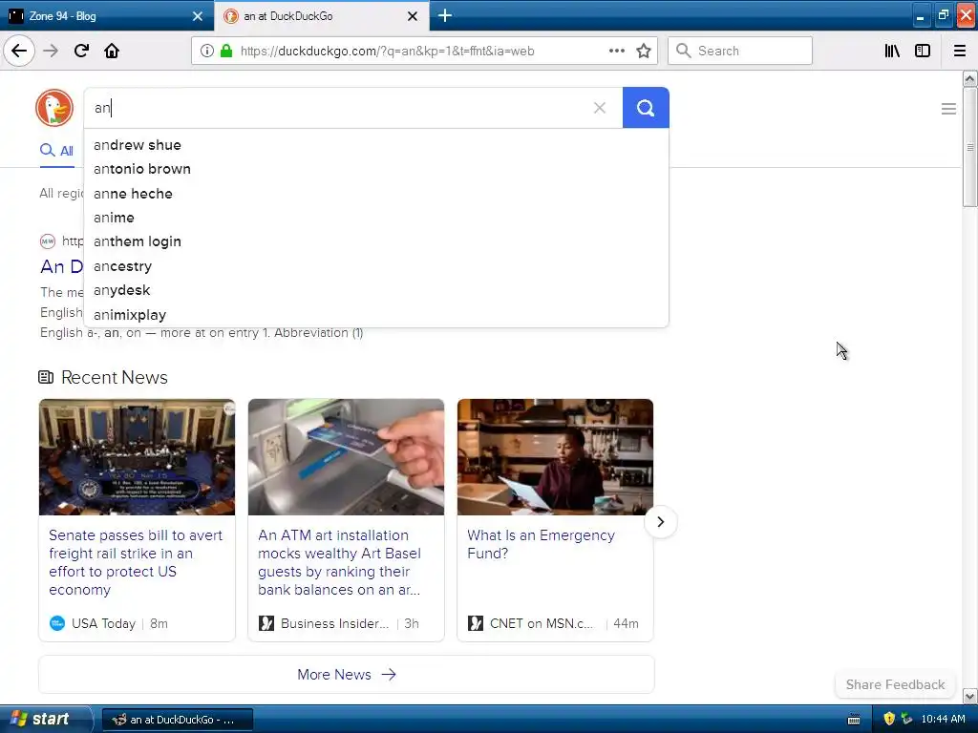Click the Business Insider source label

(x=334, y=623)
